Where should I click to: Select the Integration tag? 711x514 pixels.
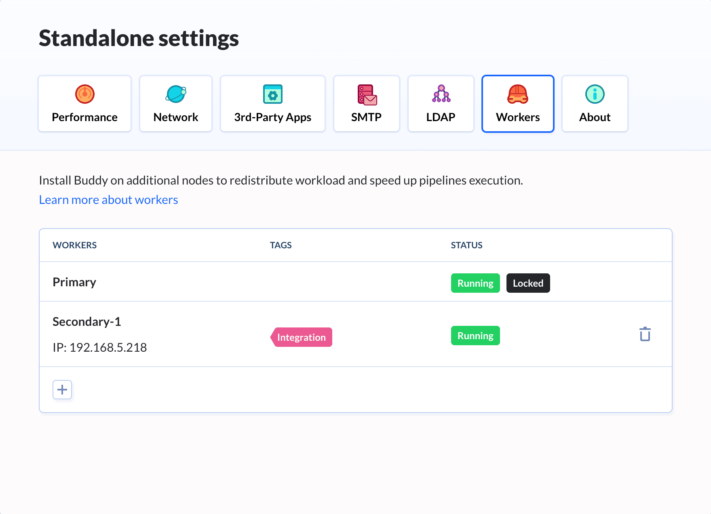click(x=302, y=337)
